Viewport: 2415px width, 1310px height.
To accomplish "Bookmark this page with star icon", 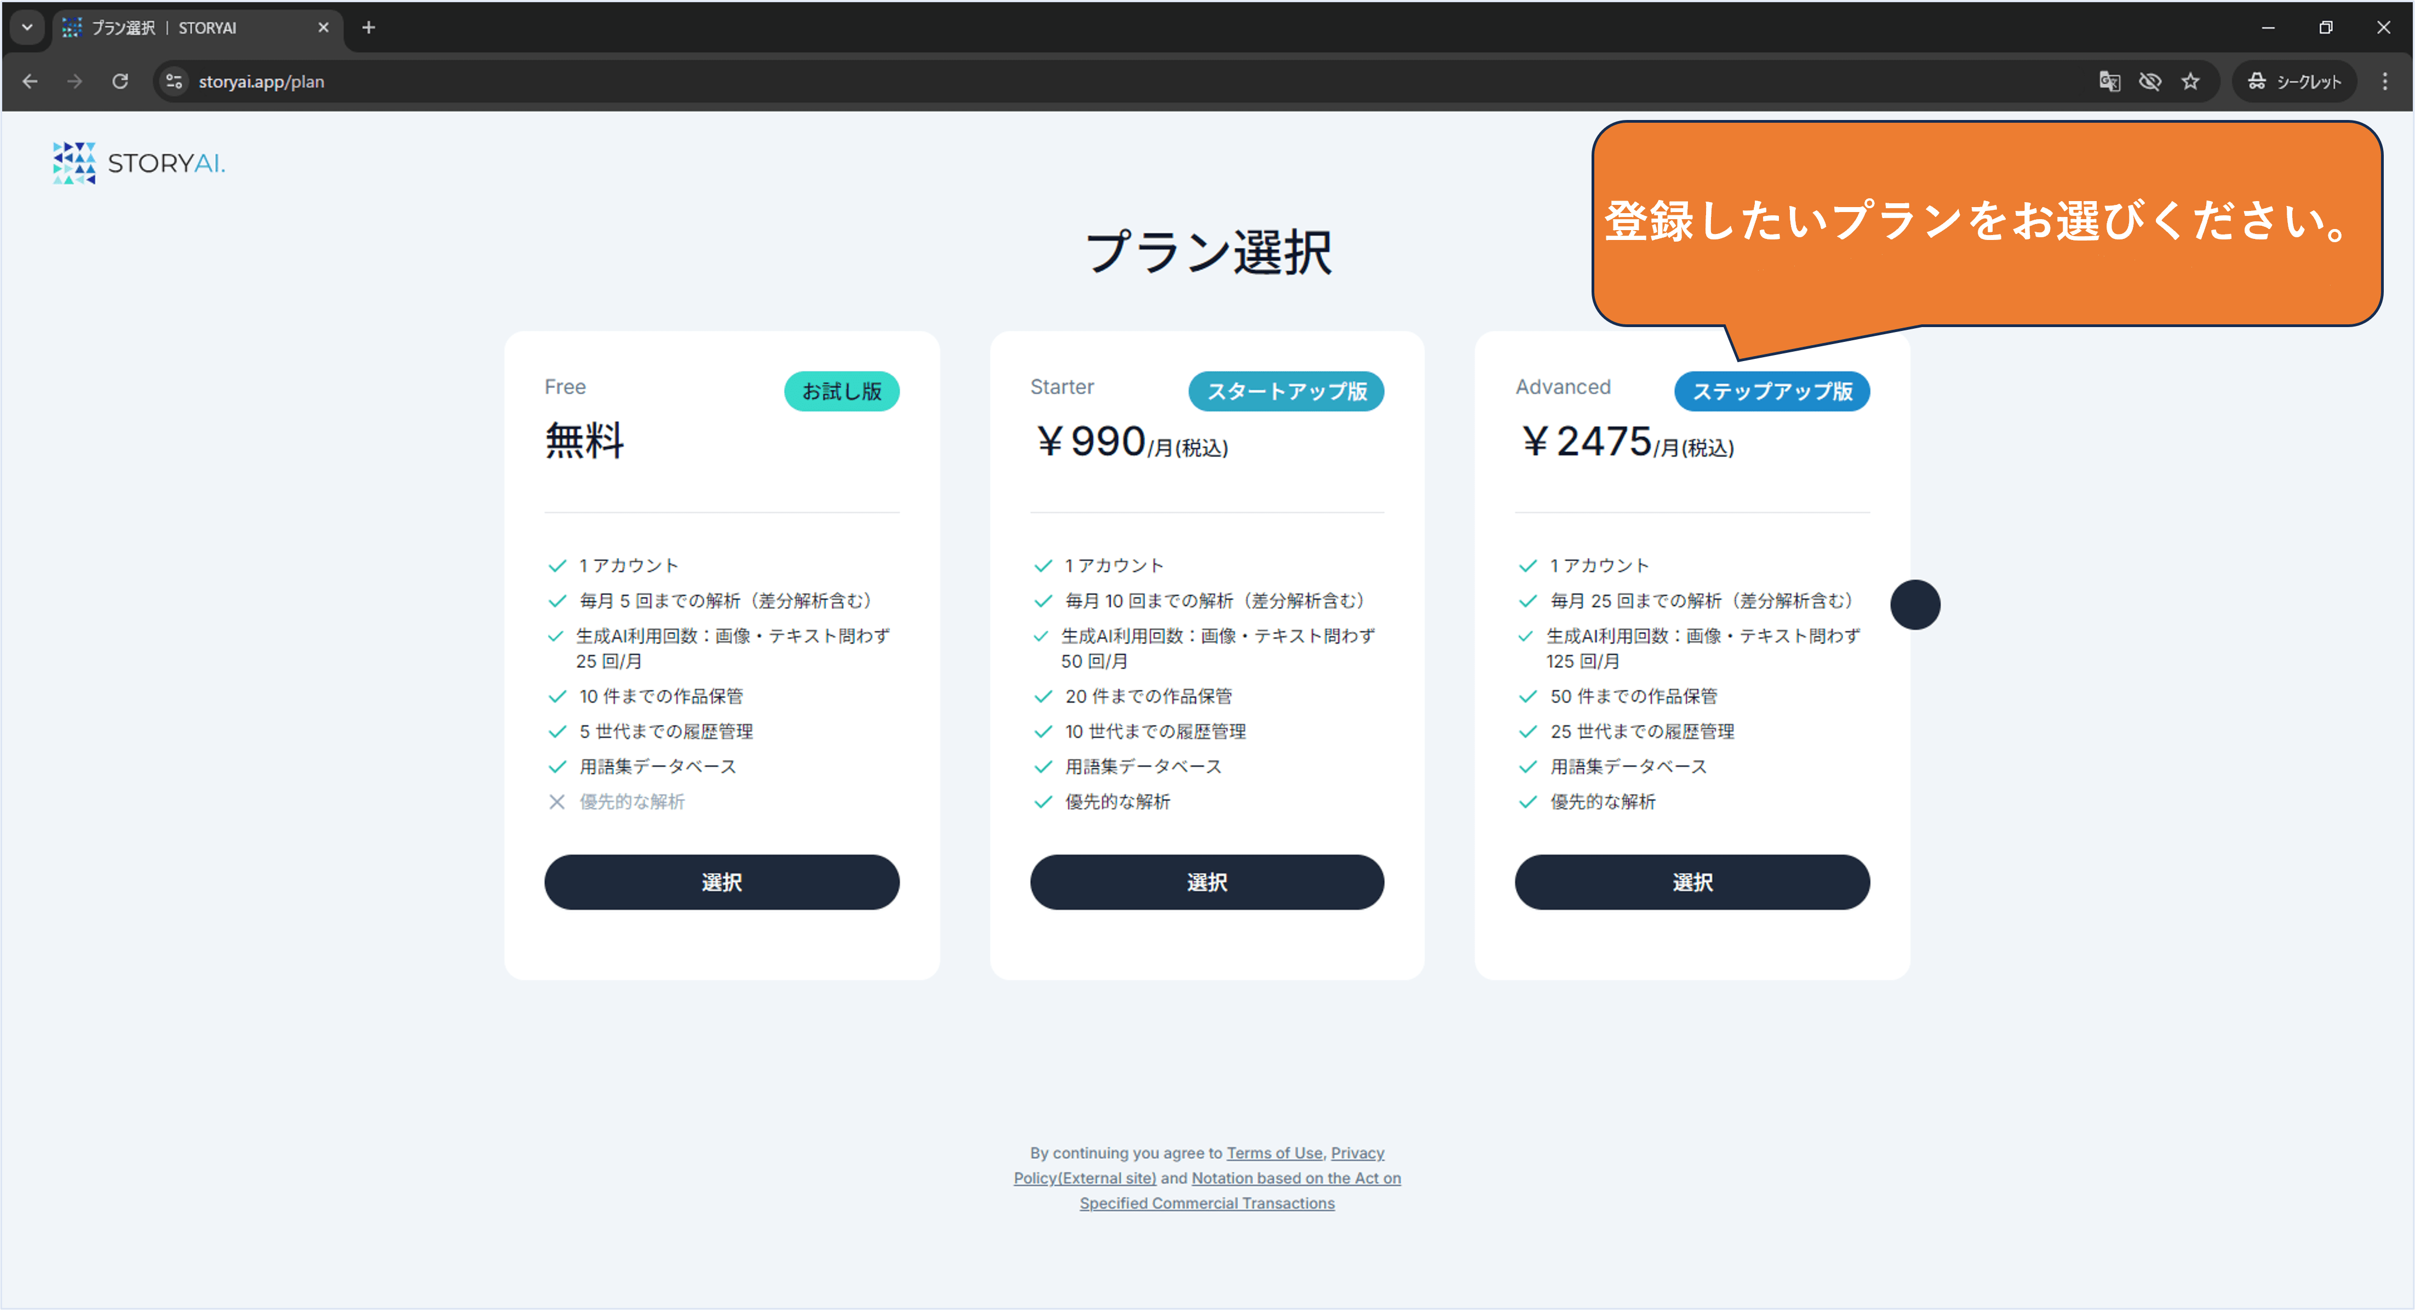I will tap(2190, 82).
